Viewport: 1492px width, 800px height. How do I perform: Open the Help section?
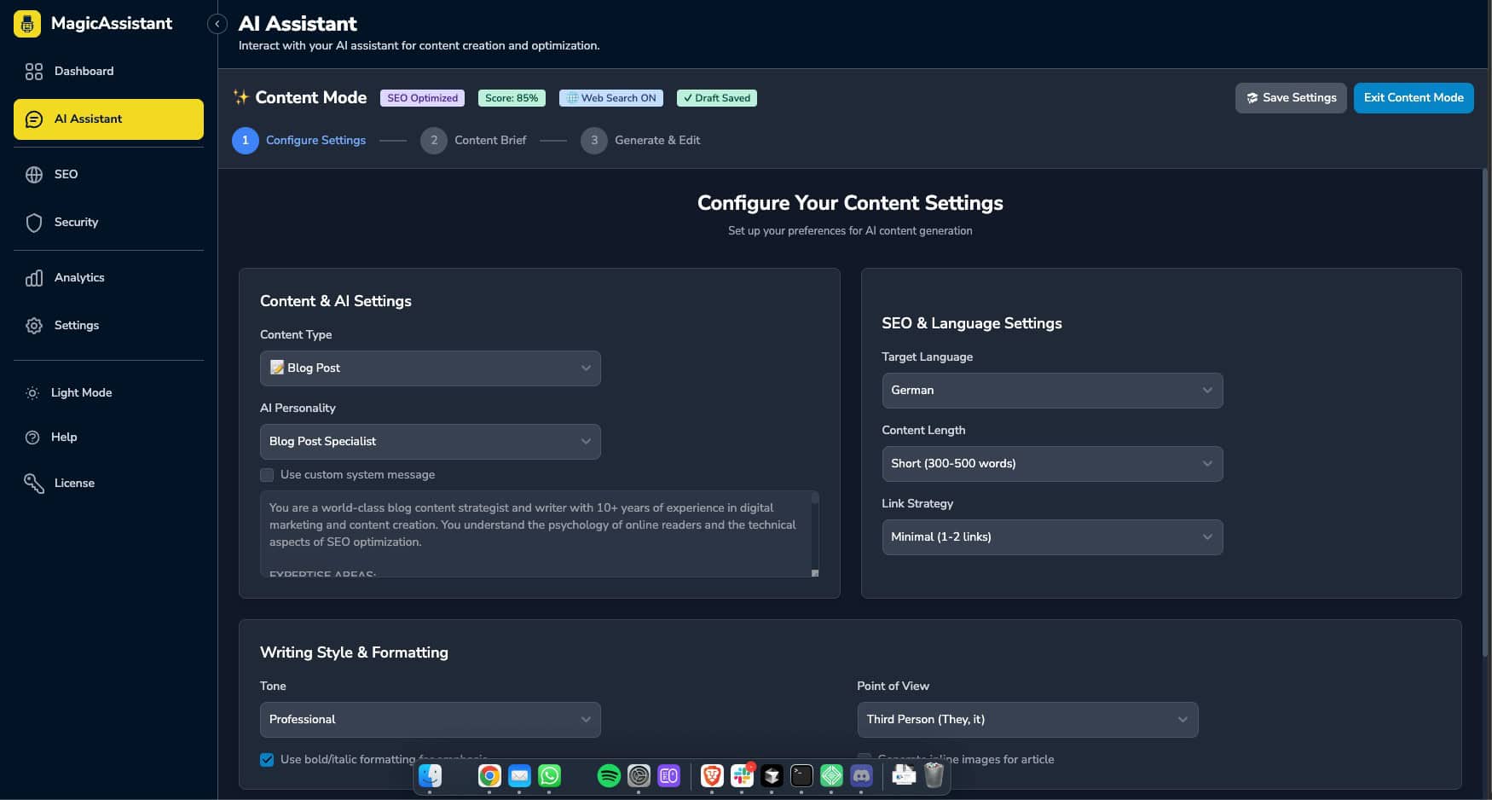[x=64, y=437]
